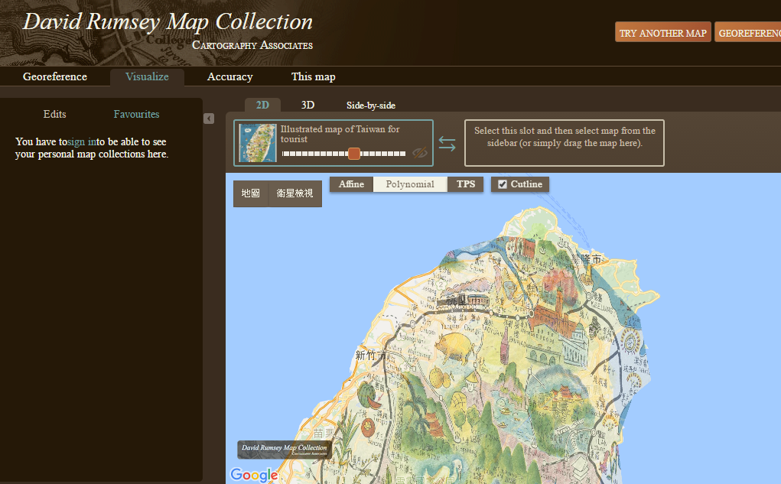Switch base layer to 衛星檢視 satellite
This screenshot has height=484, width=781.
(x=295, y=193)
